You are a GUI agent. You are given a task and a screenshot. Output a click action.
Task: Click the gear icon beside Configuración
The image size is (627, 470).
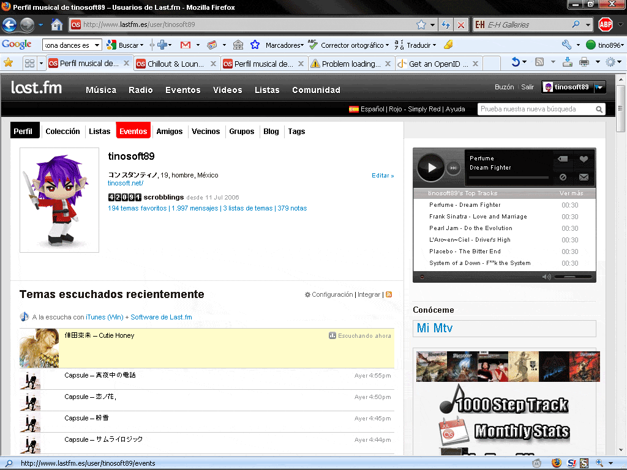click(307, 294)
